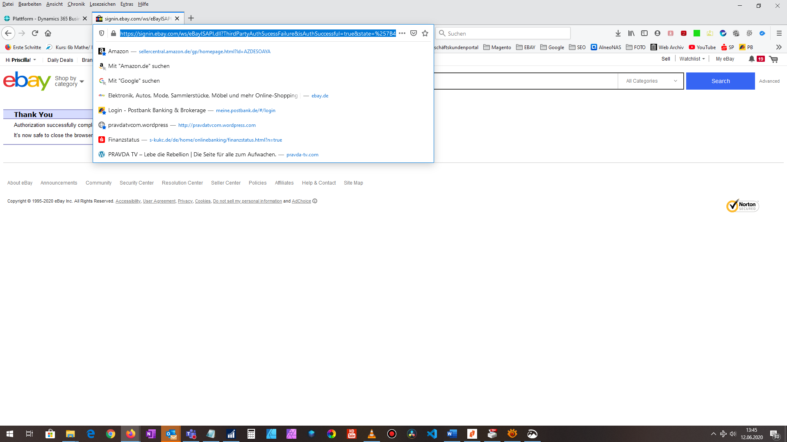Viewport: 787px width, 442px height.
Task: Save the page to Pocket
Action: click(x=414, y=33)
